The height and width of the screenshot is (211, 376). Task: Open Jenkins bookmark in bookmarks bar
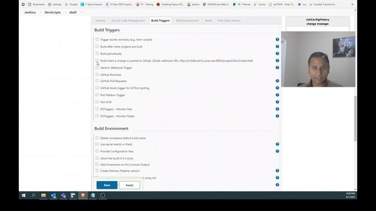point(193,4)
